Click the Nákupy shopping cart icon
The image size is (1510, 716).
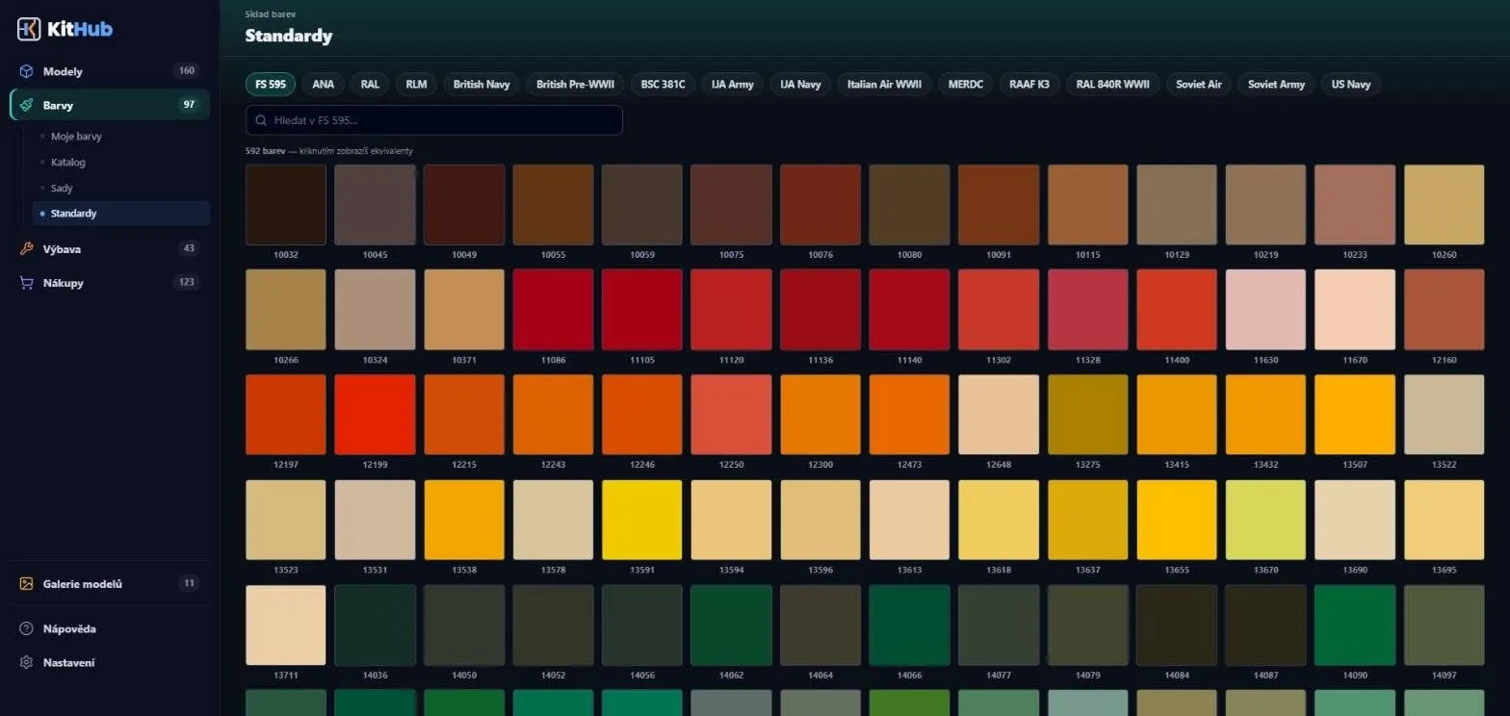(26, 283)
